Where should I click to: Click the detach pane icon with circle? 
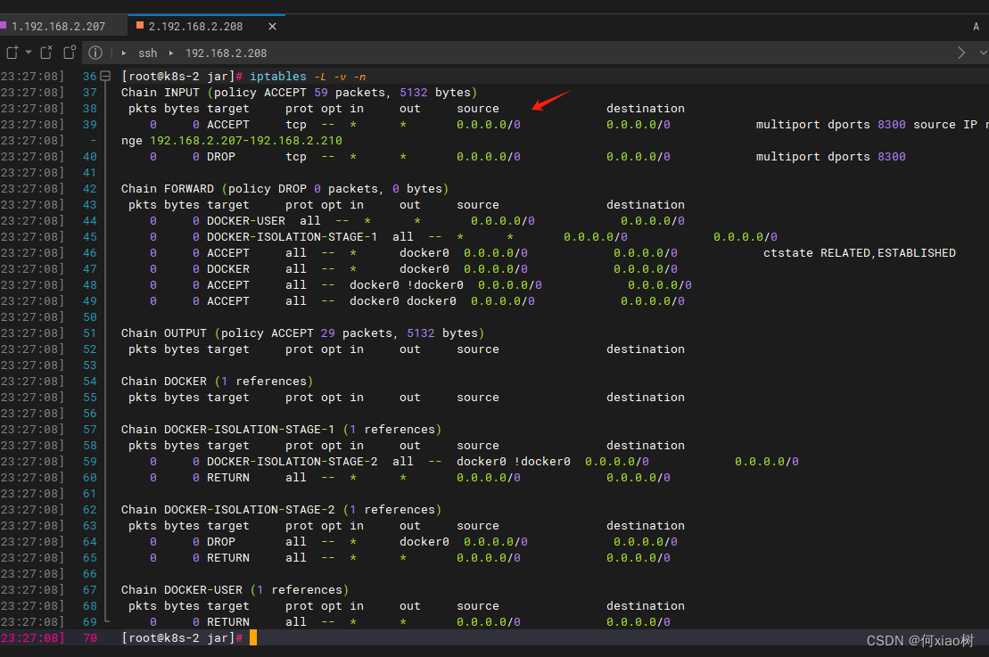70,53
